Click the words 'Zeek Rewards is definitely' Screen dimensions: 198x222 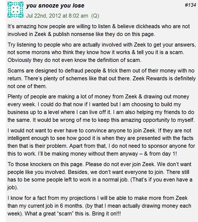164,78
